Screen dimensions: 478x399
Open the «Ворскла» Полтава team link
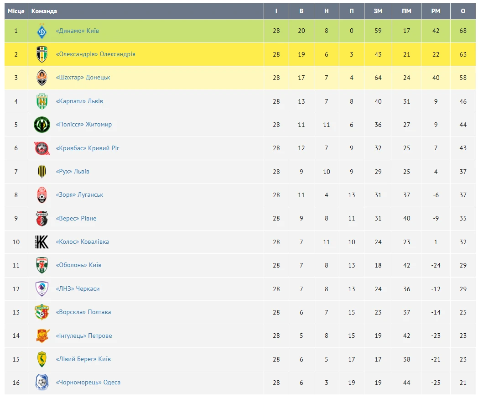[83, 312]
